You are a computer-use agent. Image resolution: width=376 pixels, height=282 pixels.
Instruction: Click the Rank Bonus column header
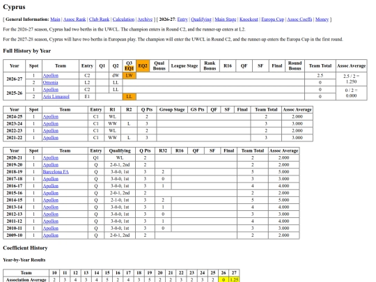click(x=210, y=65)
